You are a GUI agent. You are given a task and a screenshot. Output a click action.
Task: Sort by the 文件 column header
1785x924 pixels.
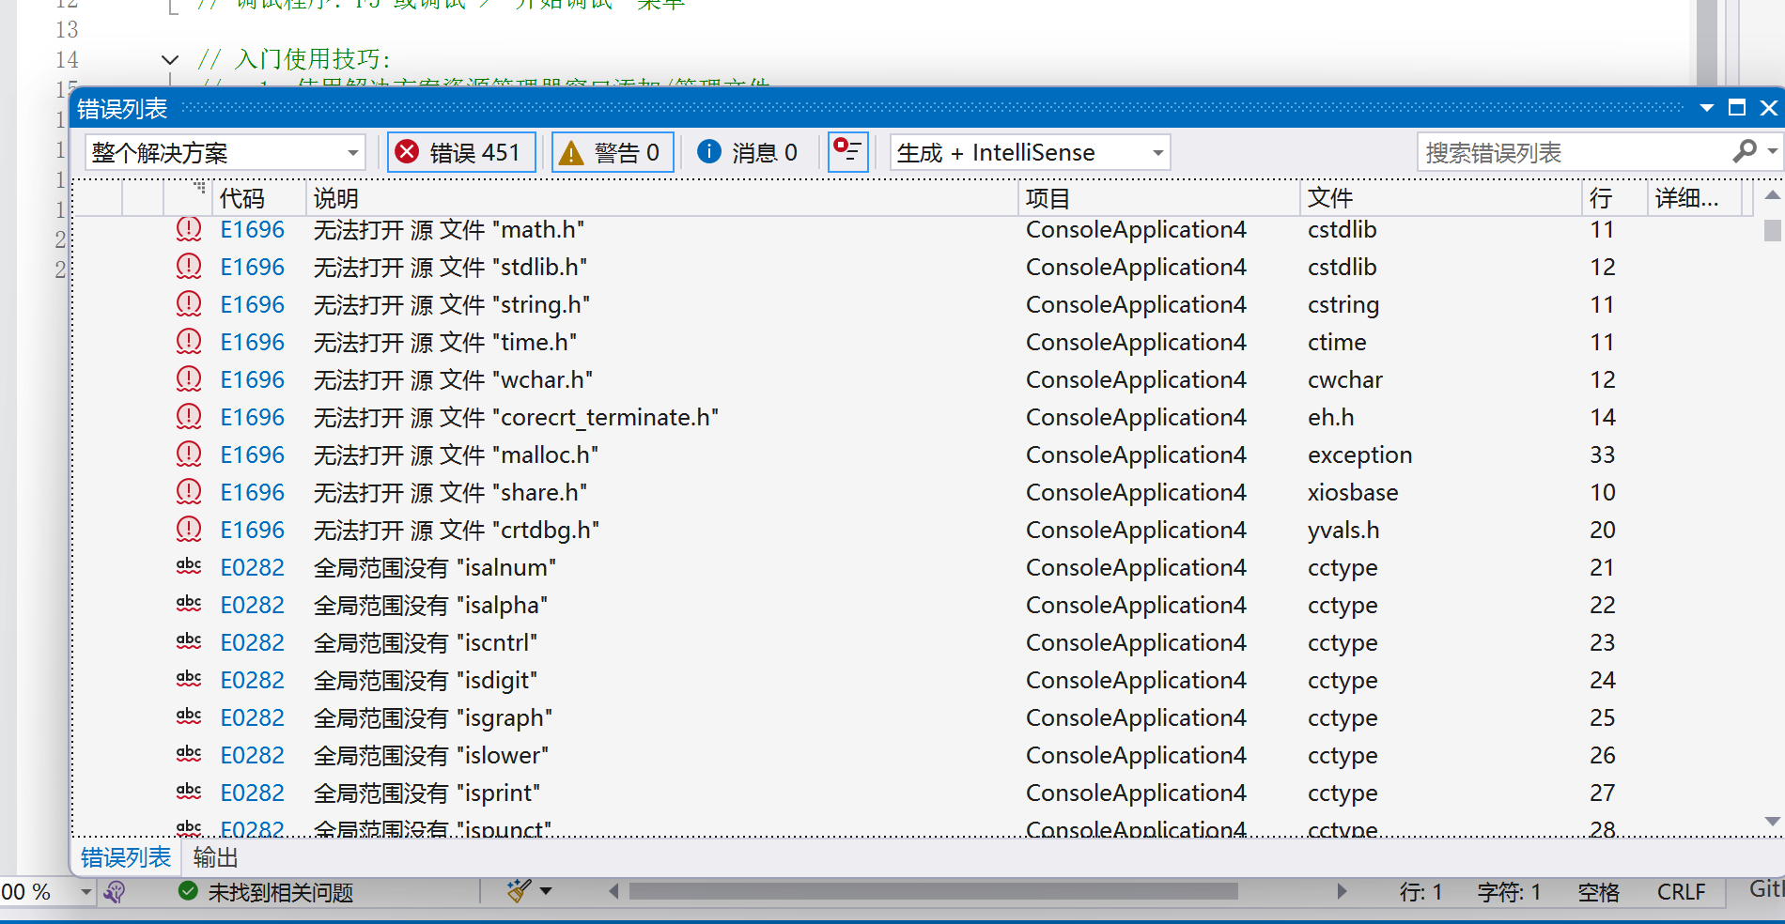(x=1441, y=198)
